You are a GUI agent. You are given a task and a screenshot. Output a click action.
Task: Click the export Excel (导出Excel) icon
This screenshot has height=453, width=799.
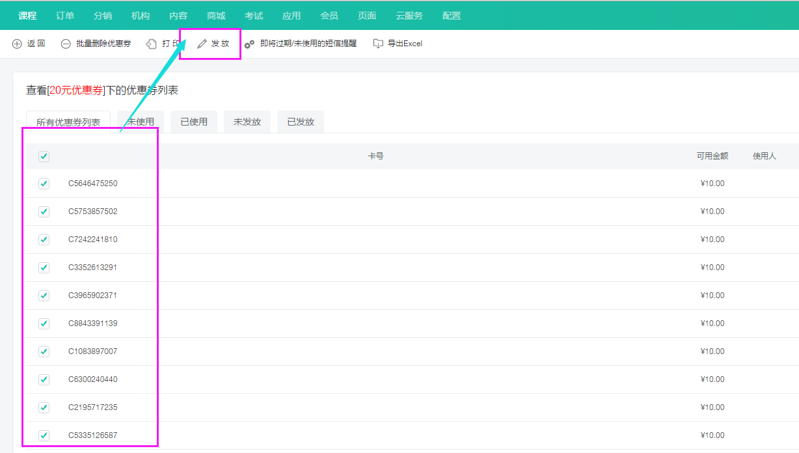[378, 44]
